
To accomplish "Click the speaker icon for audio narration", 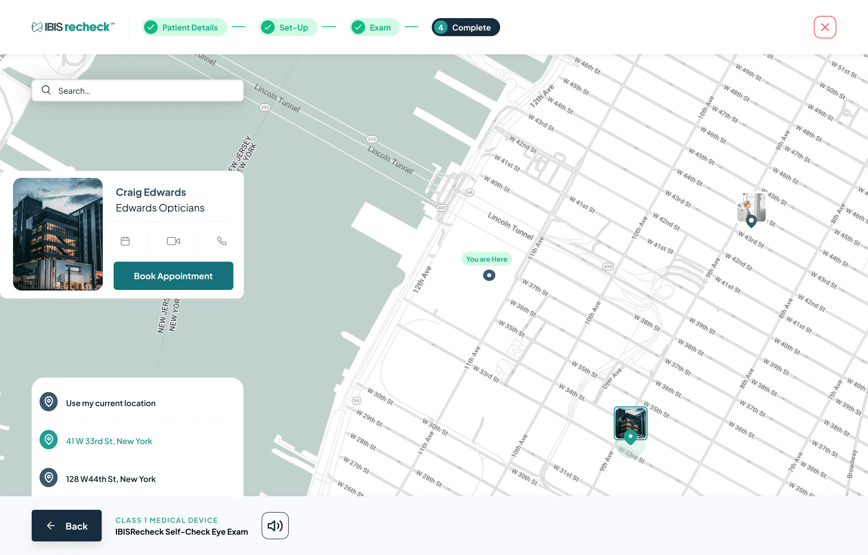I will [275, 525].
